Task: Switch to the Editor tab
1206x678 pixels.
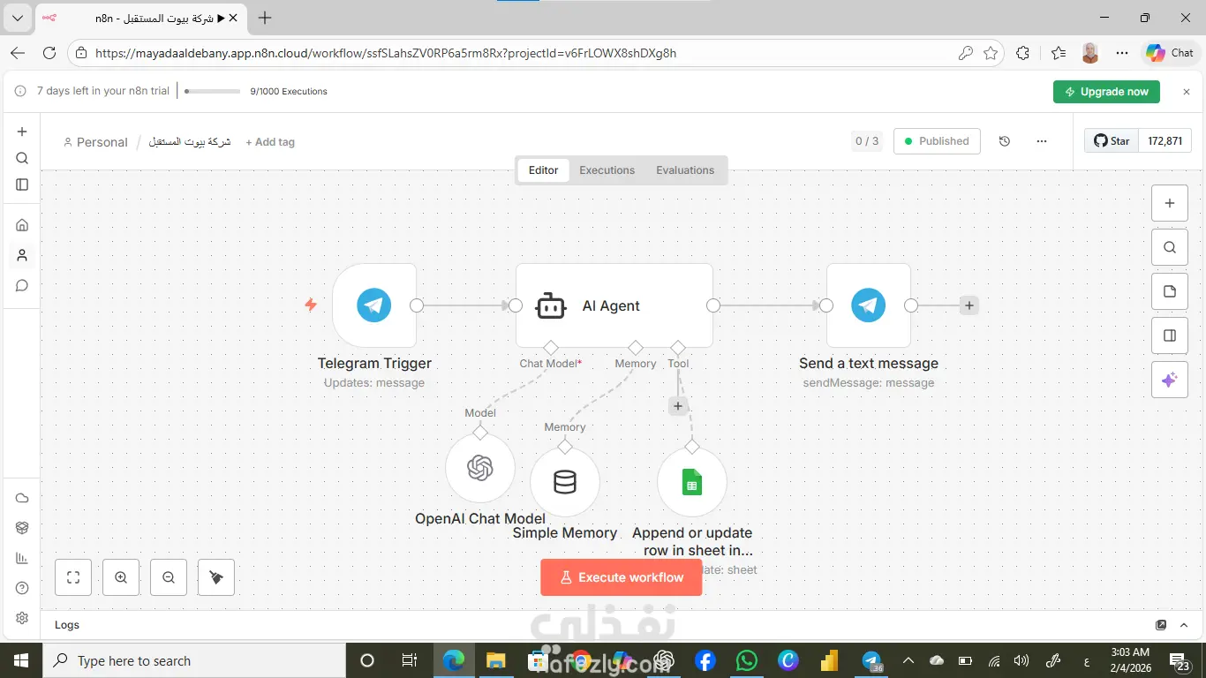Action: pos(543,170)
